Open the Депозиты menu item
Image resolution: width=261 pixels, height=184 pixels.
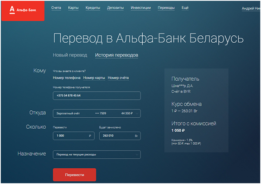115,8
